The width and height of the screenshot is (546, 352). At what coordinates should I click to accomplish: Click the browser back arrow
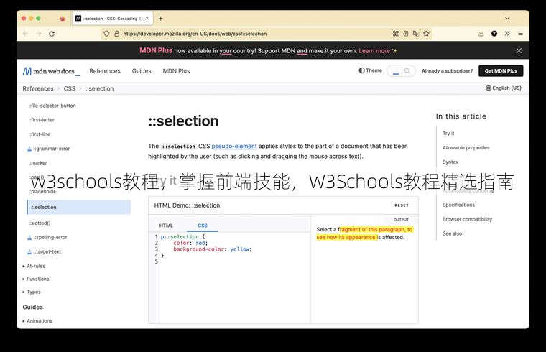coord(25,34)
